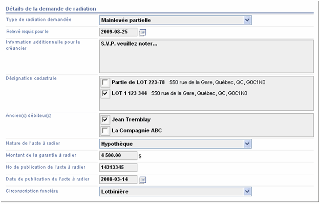Check the La Compagnie ABC checkbox

[105, 131]
